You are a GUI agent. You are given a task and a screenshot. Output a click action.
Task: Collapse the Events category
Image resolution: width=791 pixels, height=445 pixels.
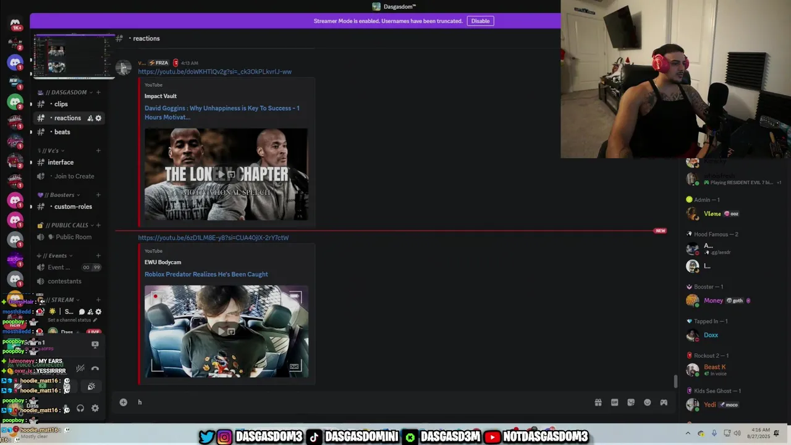(56, 255)
